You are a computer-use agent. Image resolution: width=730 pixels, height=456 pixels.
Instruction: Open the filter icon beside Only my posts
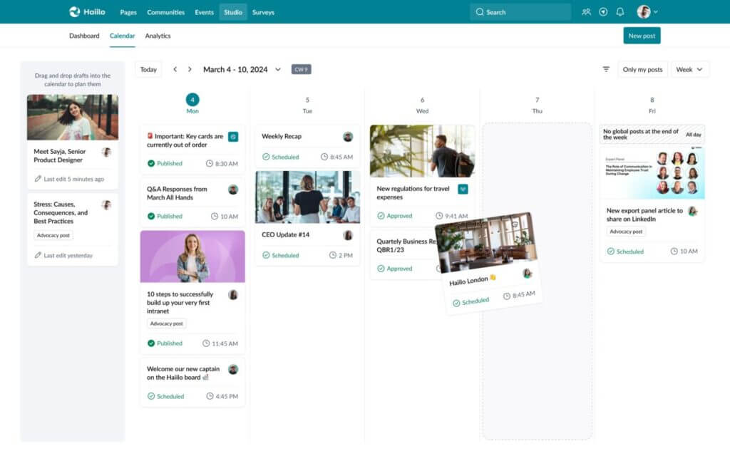pyautogui.click(x=606, y=69)
